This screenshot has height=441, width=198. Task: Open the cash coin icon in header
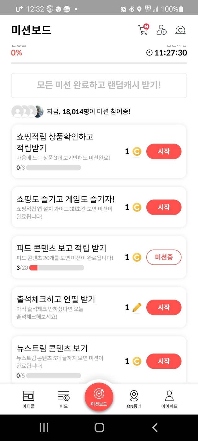point(180,30)
